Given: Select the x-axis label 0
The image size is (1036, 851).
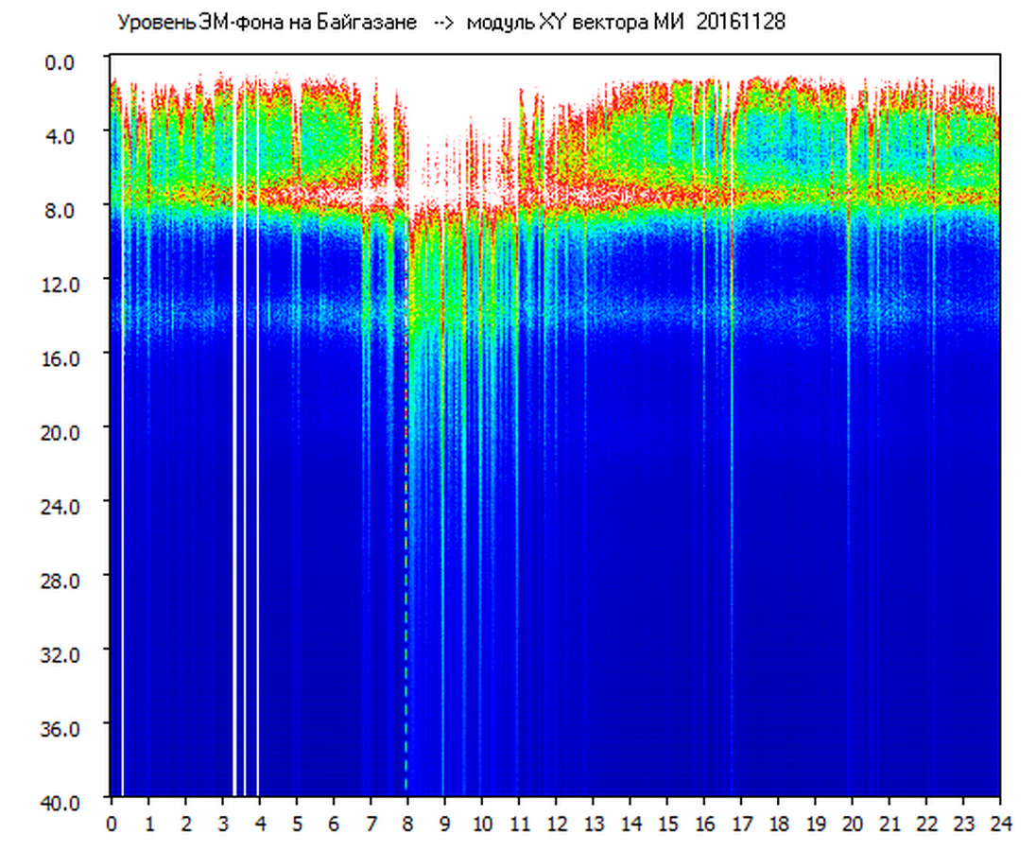Looking at the screenshot, I should [112, 823].
